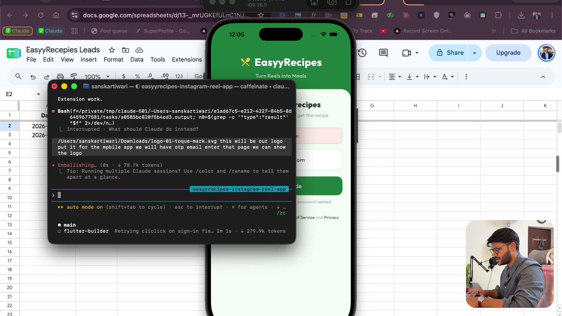The width and height of the screenshot is (562, 316).
Task: Click the Share button
Action: (448, 53)
